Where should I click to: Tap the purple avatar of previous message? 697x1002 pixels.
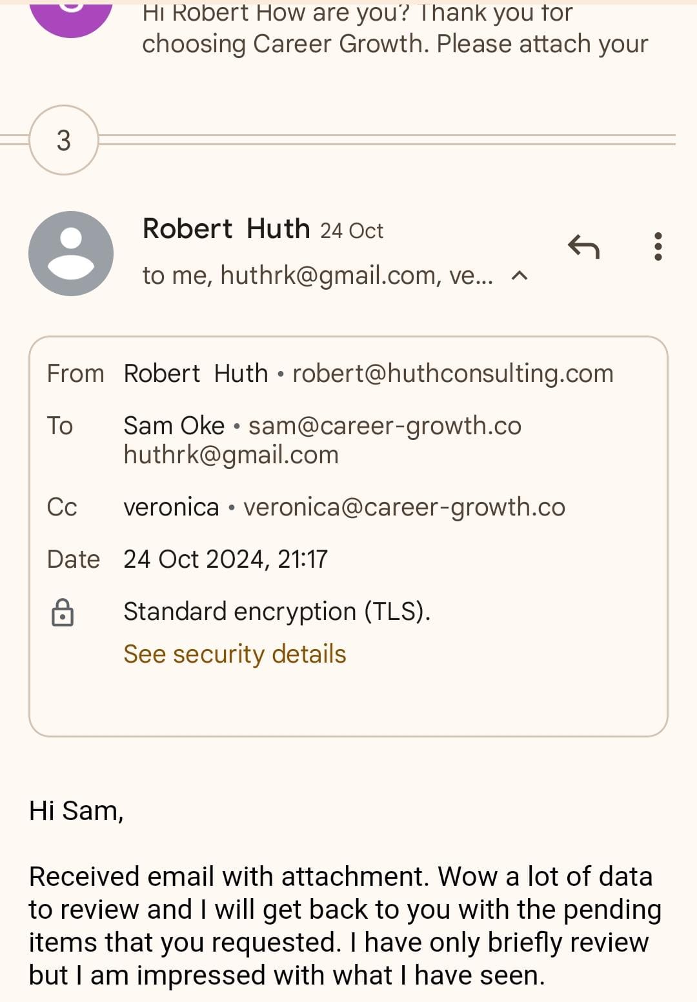point(71,13)
